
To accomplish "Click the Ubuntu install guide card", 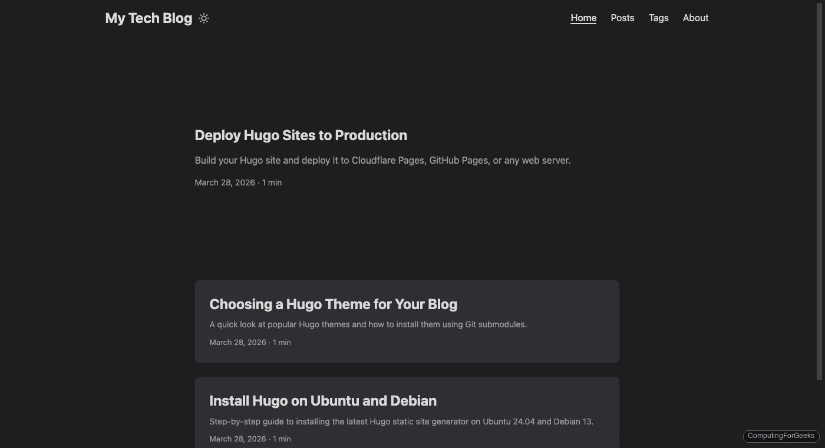I will [x=407, y=412].
